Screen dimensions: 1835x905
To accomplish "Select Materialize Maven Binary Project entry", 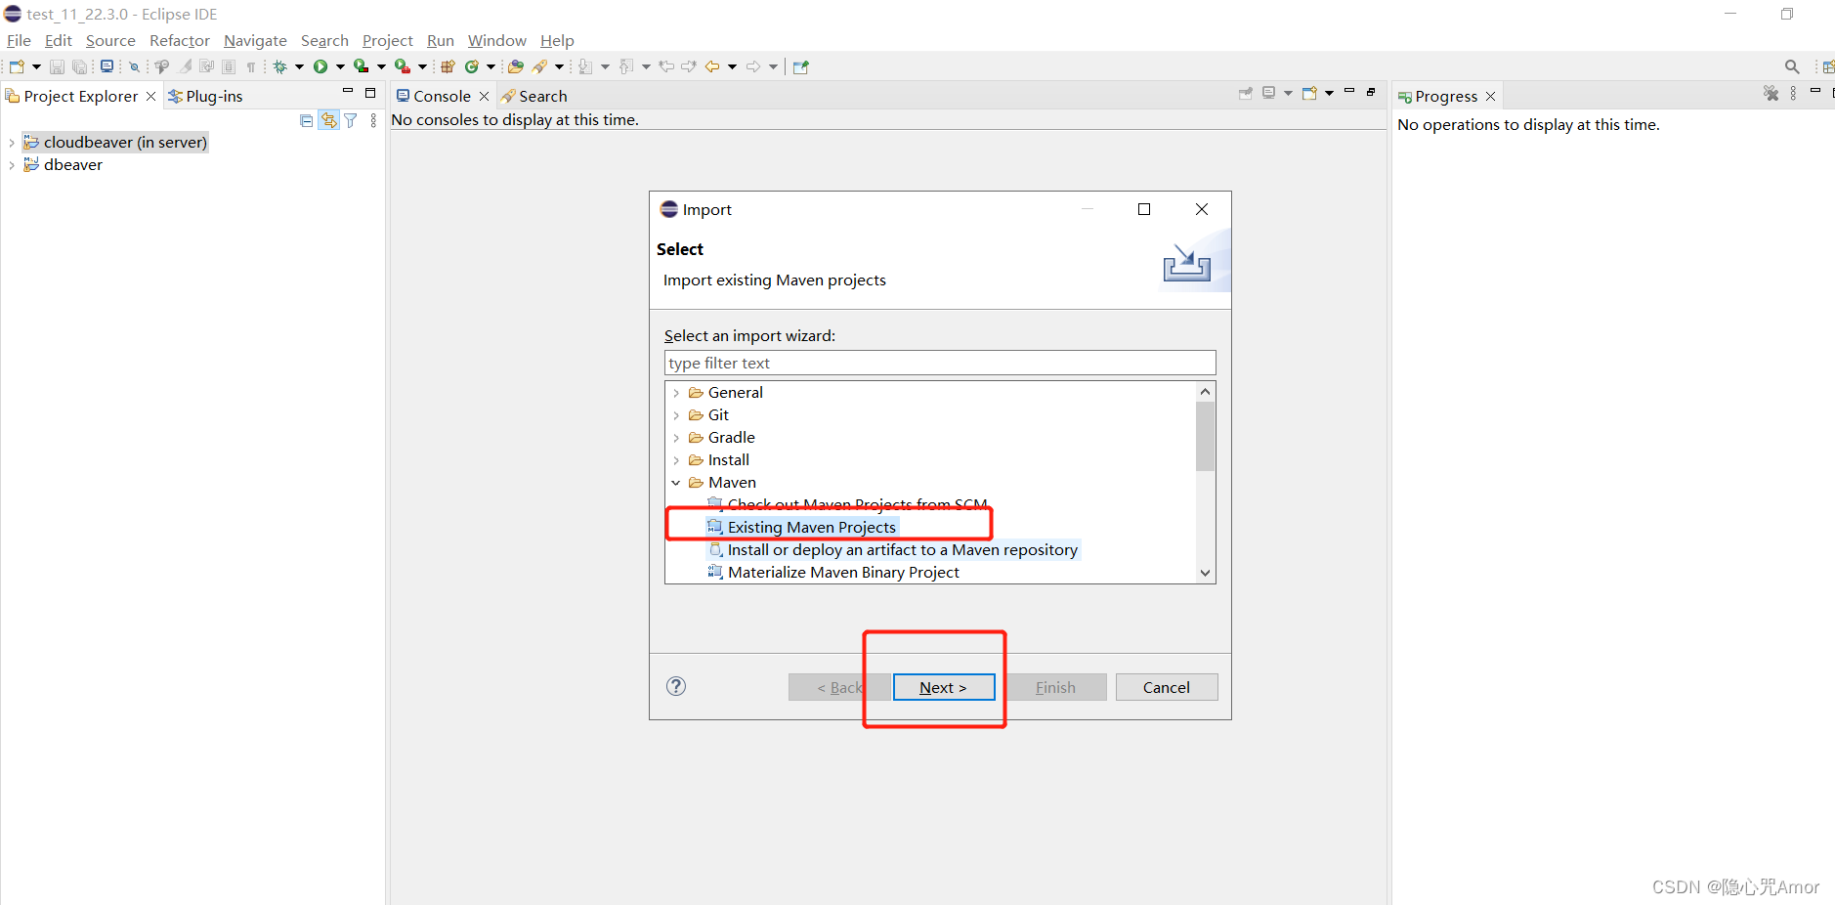I will pos(833,572).
